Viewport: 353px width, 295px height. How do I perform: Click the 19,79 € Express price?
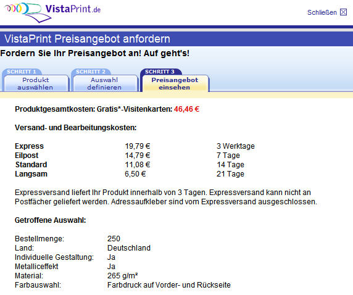[138, 146]
